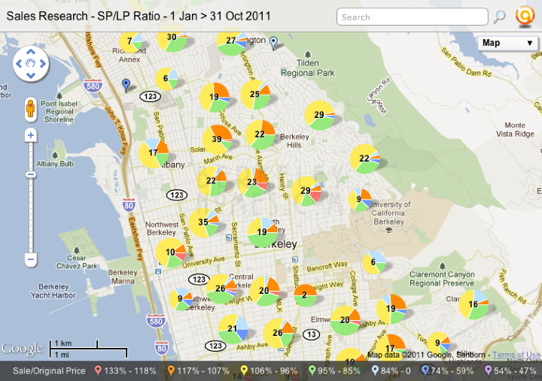
Task: Select the Street View pegman icon
Action: 31,109
